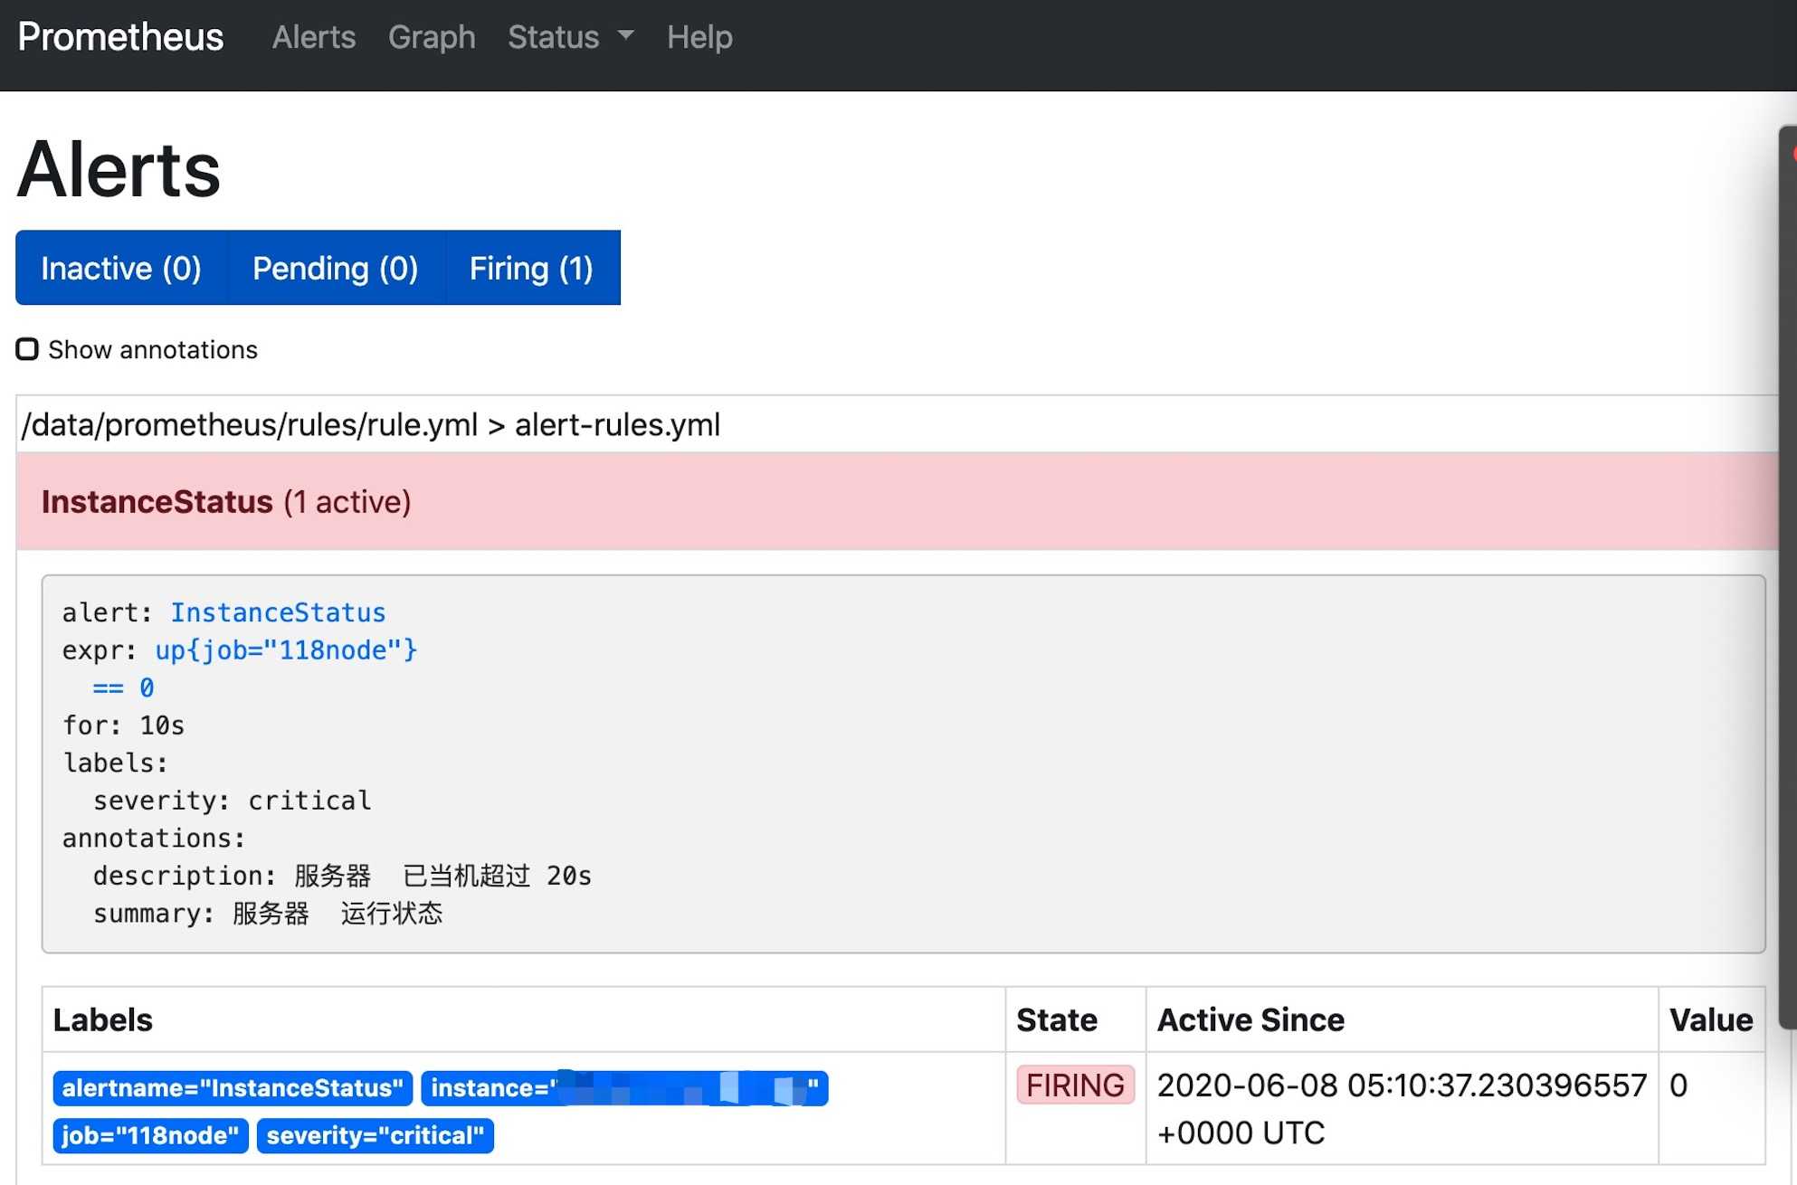Screen dimensions: 1797x1185
Task: Expand the Status dropdown menu
Action: click(570, 37)
